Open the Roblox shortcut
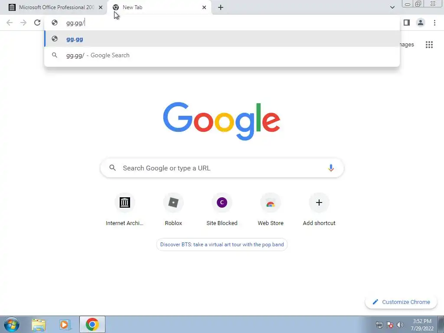This screenshot has width=444, height=333. tap(173, 209)
